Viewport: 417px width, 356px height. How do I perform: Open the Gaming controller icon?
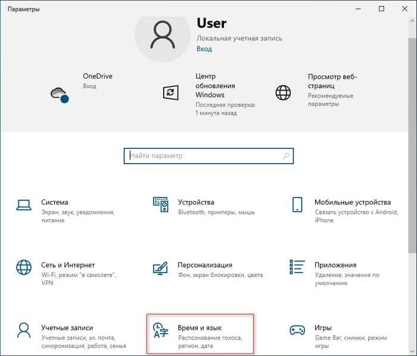click(x=297, y=330)
